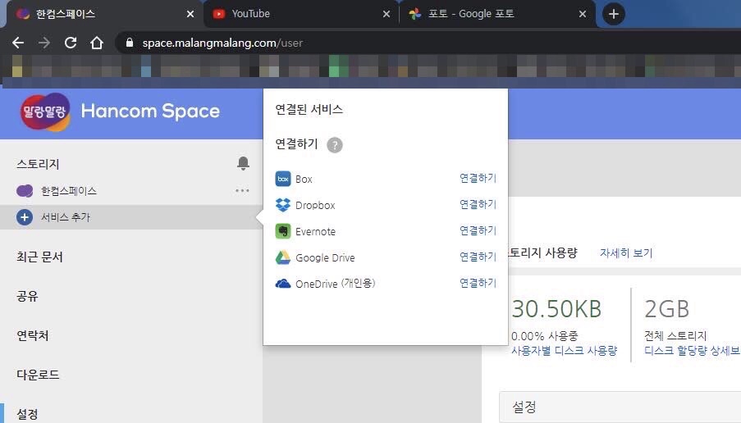Open 디스크 할당량 상세보기 link
This screenshot has width=741, height=423.
693,351
